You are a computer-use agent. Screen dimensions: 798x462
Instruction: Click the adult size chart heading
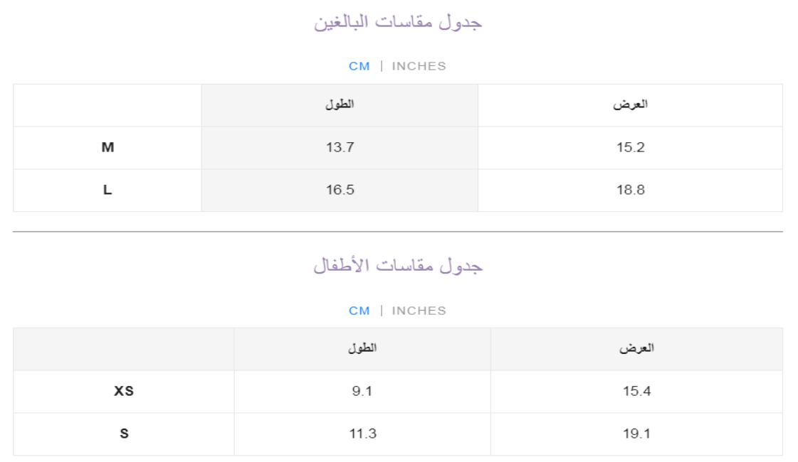(x=398, y=22)
